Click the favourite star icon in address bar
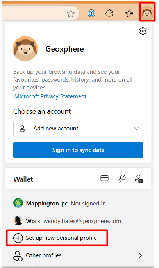Screen dimensions: 159x268 tap(71, 14)
